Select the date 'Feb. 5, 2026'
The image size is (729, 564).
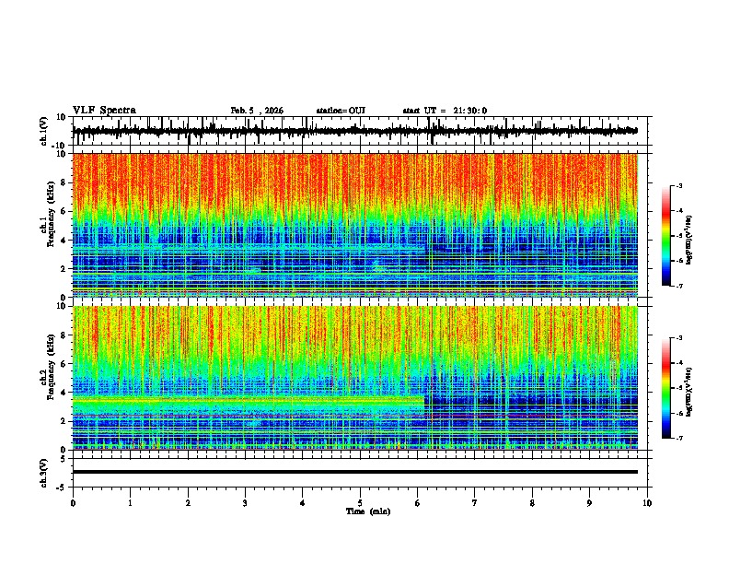pos(257,111)
